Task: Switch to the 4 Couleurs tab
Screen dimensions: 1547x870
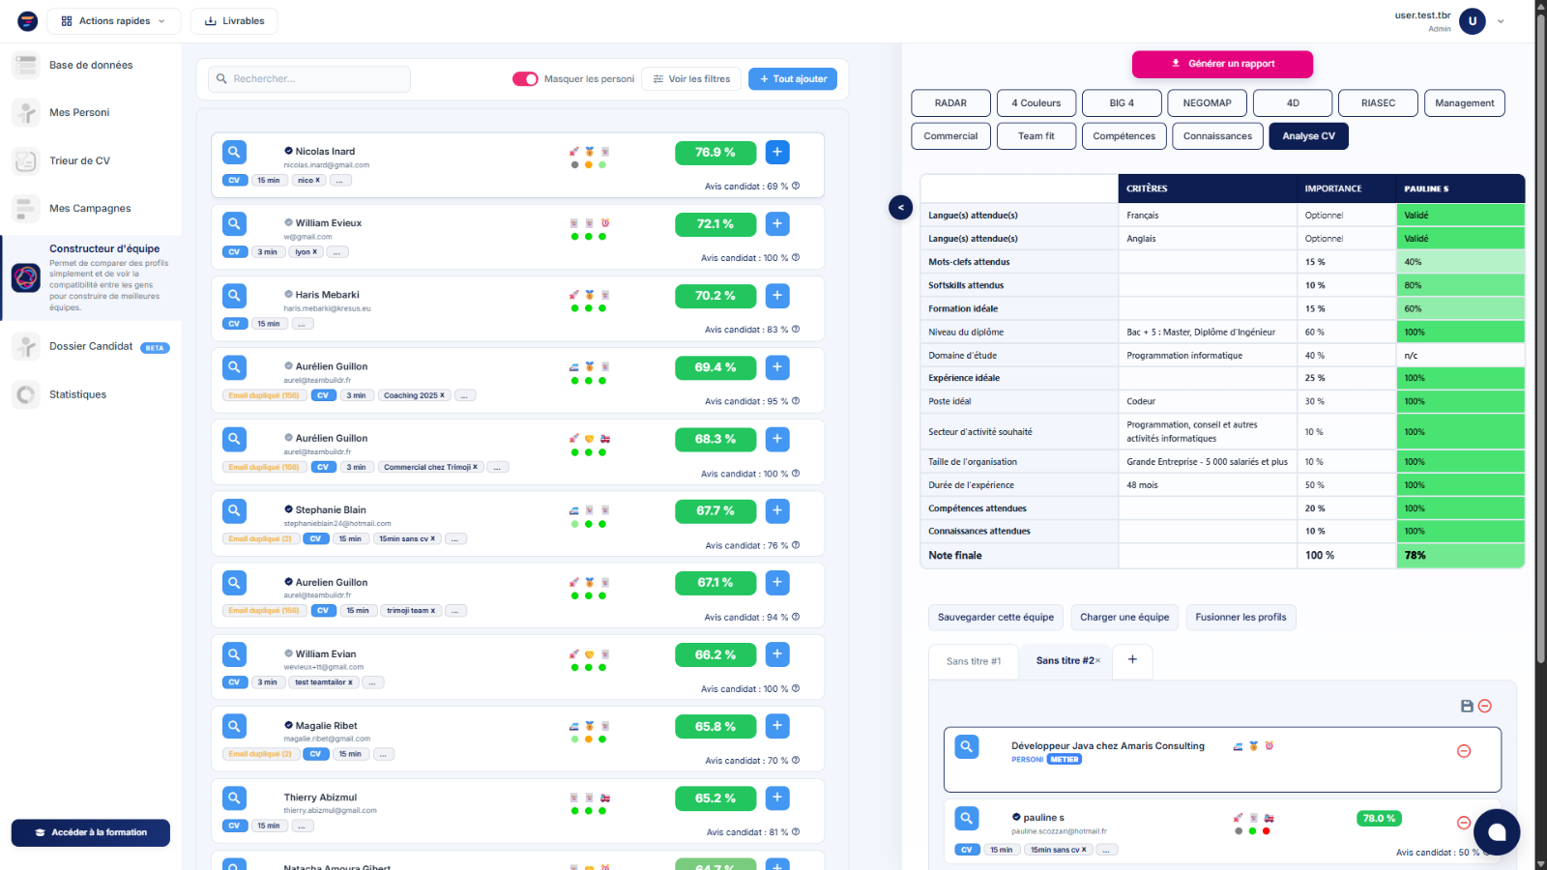Action: 1036,103
